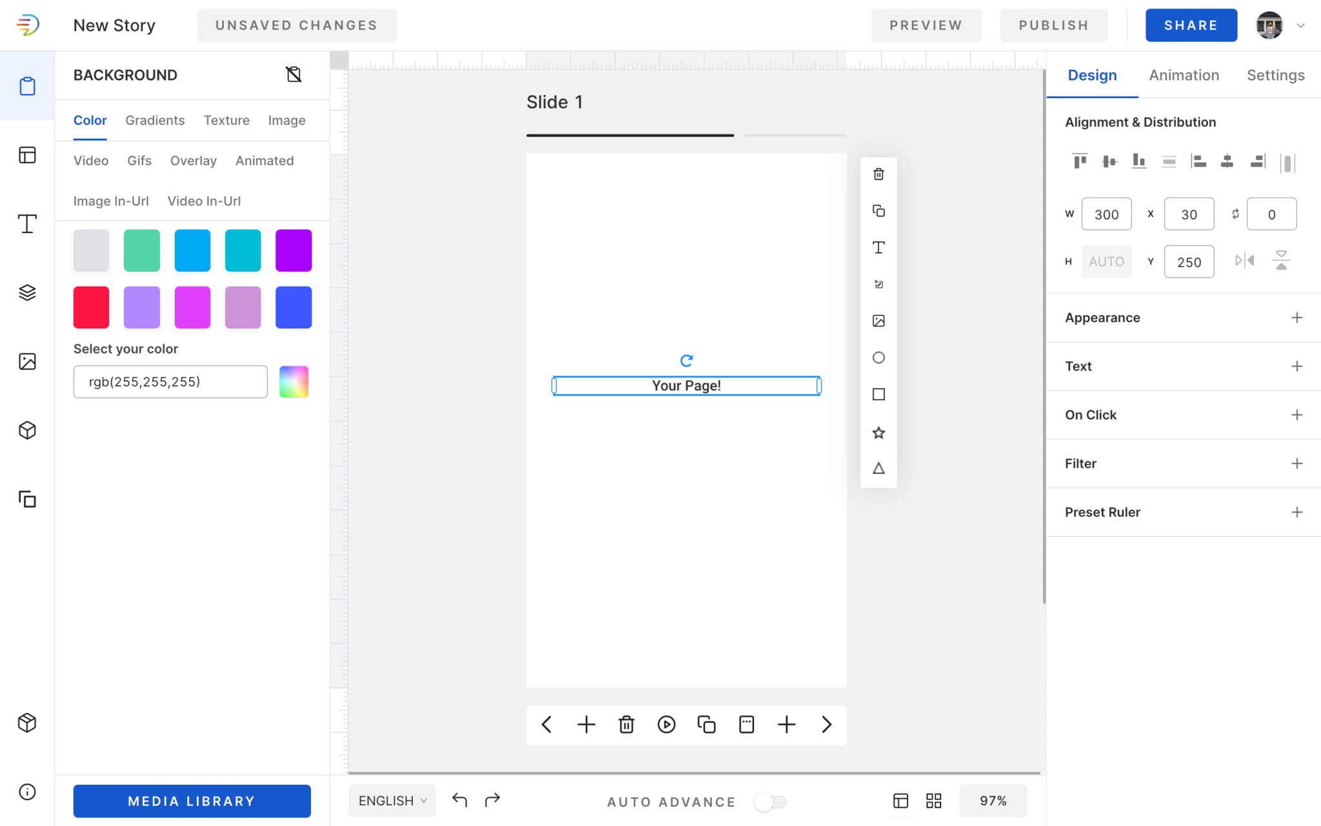Open the Media/Image panel in the sidebar
The image size is (1321, 826).
pos(26,362)
